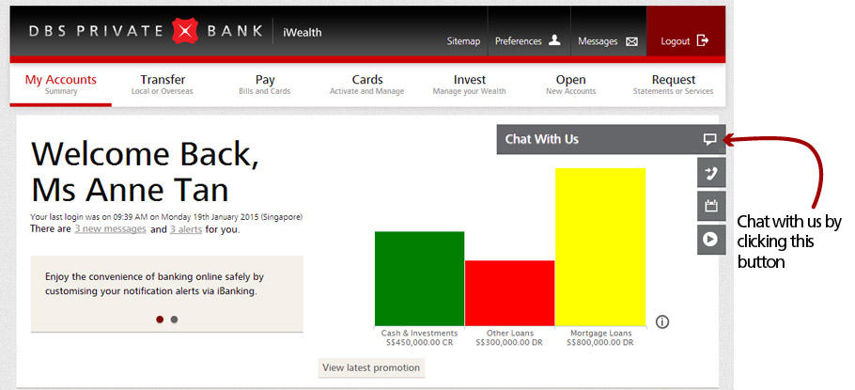Image resolution: width=855 pixels, height=390 pixels.
Task: Click the Messages envelope icon
Action: 631,41
